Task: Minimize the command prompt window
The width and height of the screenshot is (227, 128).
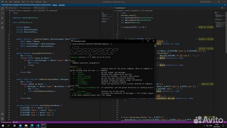Action: 143,41
